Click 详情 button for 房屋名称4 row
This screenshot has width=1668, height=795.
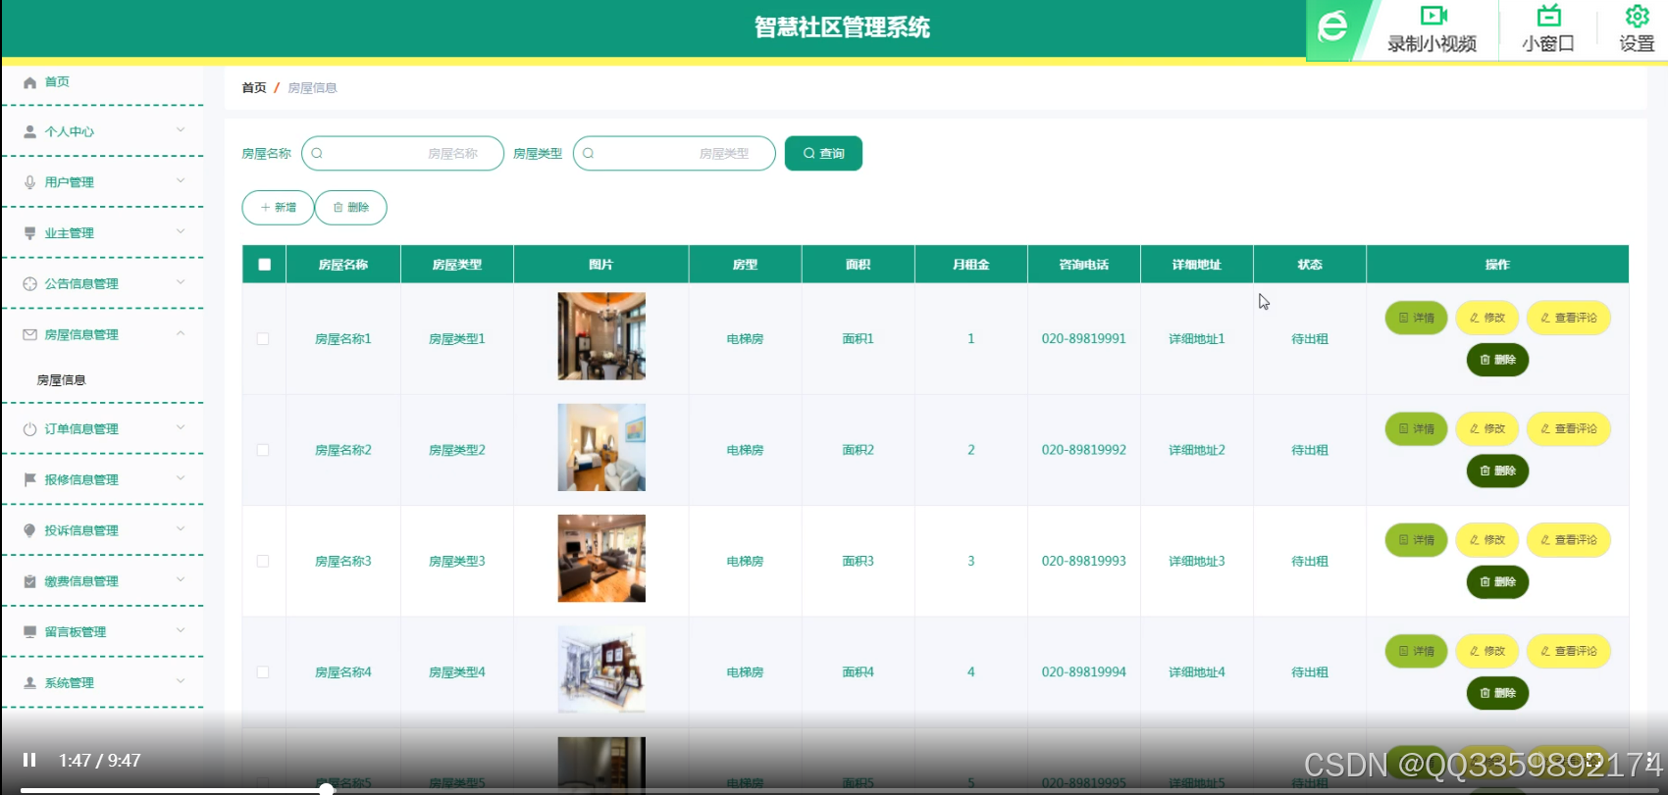coord(1416,651)
